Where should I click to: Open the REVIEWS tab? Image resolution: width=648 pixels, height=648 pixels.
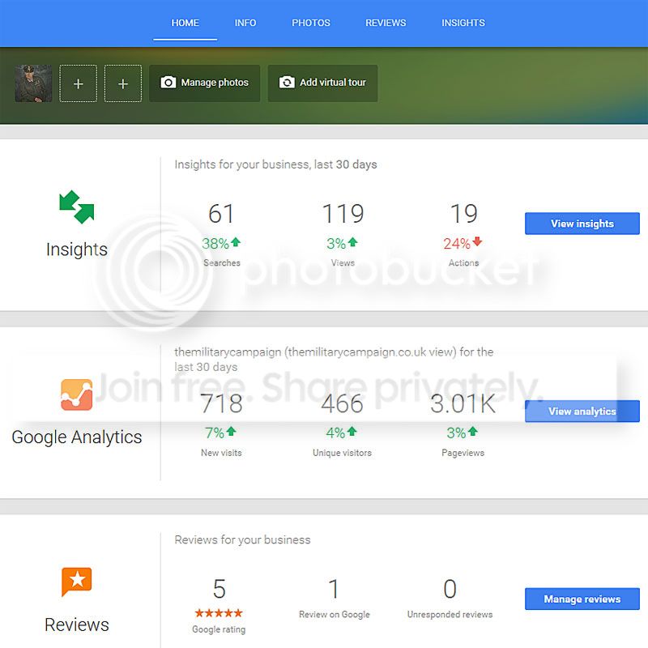386,23
